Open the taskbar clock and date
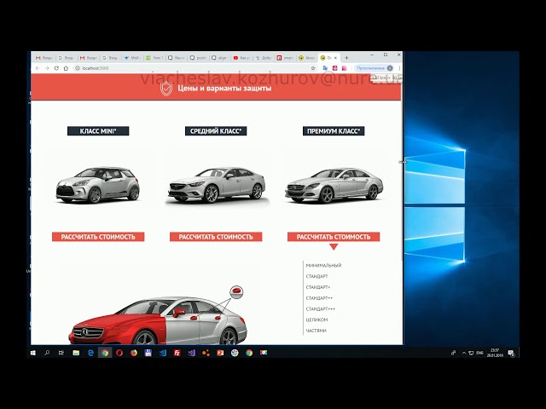 [495, 353]
